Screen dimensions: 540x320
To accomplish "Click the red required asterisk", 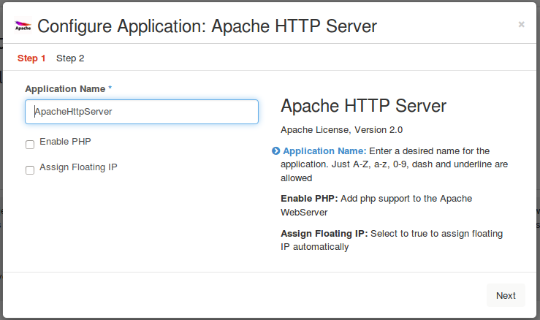I will coord(110,88).
